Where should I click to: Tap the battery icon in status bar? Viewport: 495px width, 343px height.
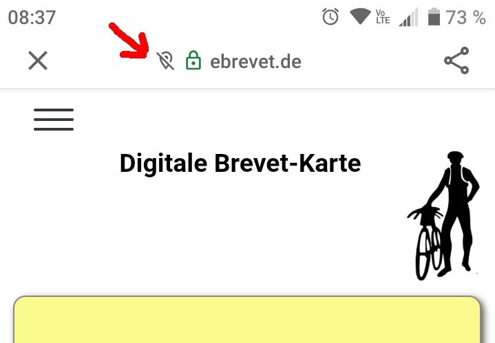434,17
